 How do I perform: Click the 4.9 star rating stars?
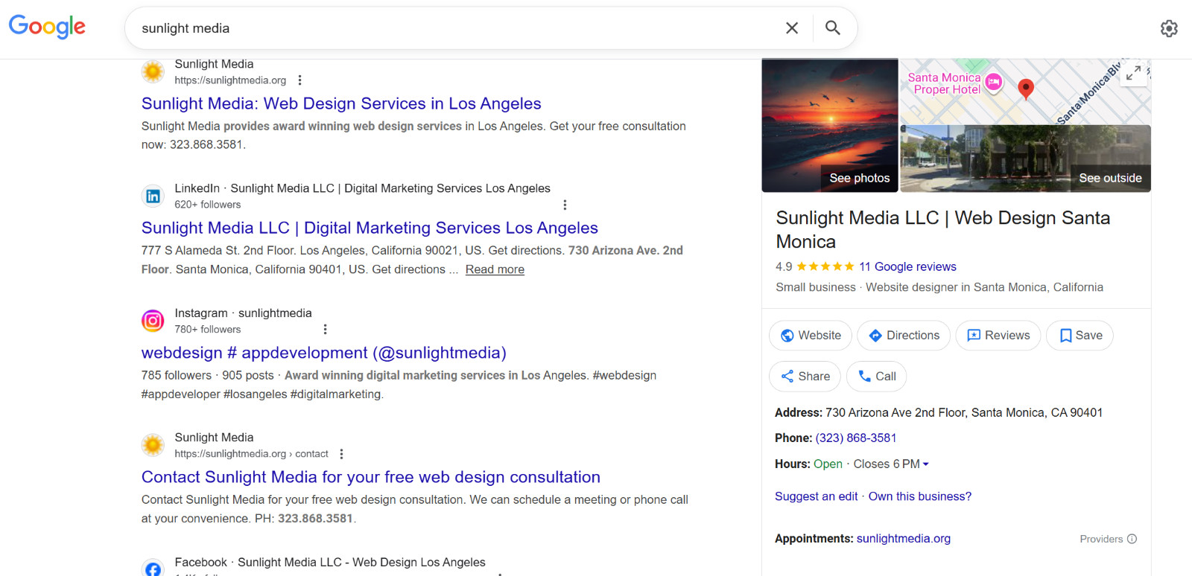coord(825,266)
